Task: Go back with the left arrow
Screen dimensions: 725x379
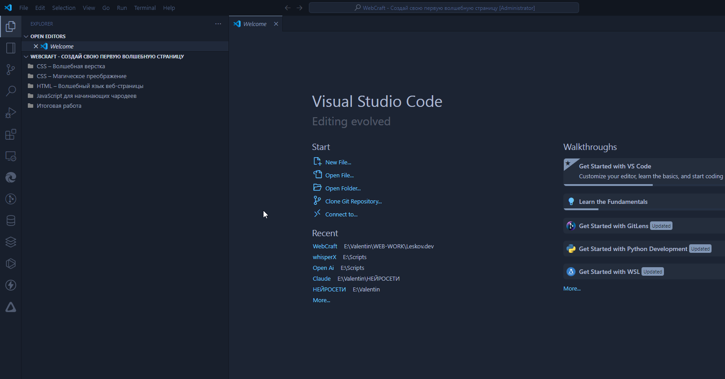Action: tap(288, 8)
